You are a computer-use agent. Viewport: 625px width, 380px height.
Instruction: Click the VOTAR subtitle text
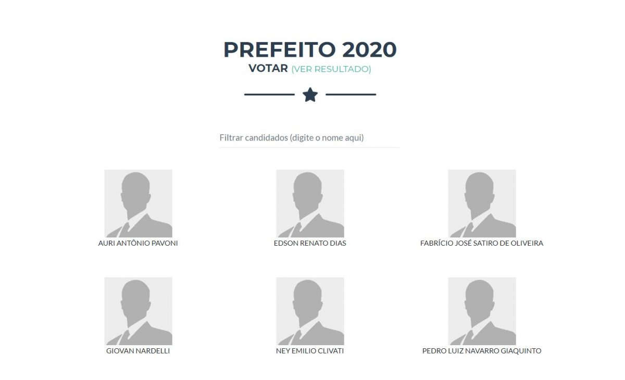268,69
